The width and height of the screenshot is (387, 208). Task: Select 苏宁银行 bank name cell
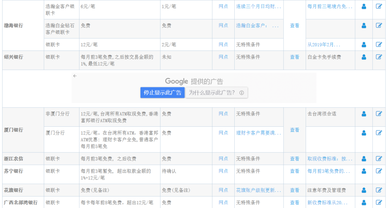pyautogui.click(x=23, y=174)
